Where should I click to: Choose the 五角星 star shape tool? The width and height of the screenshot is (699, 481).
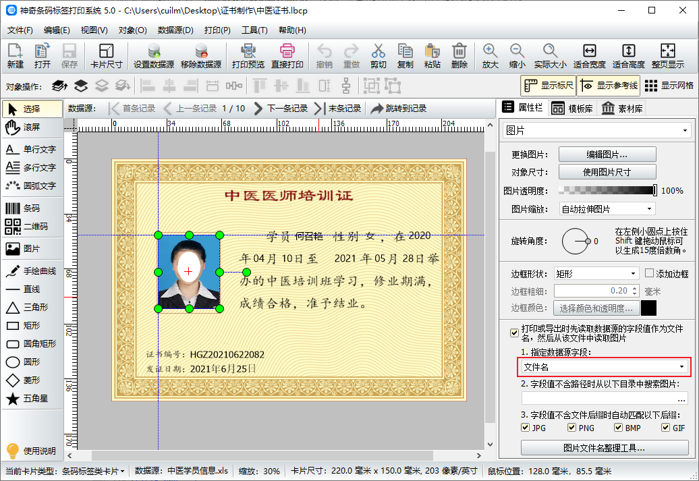point(31,399)
